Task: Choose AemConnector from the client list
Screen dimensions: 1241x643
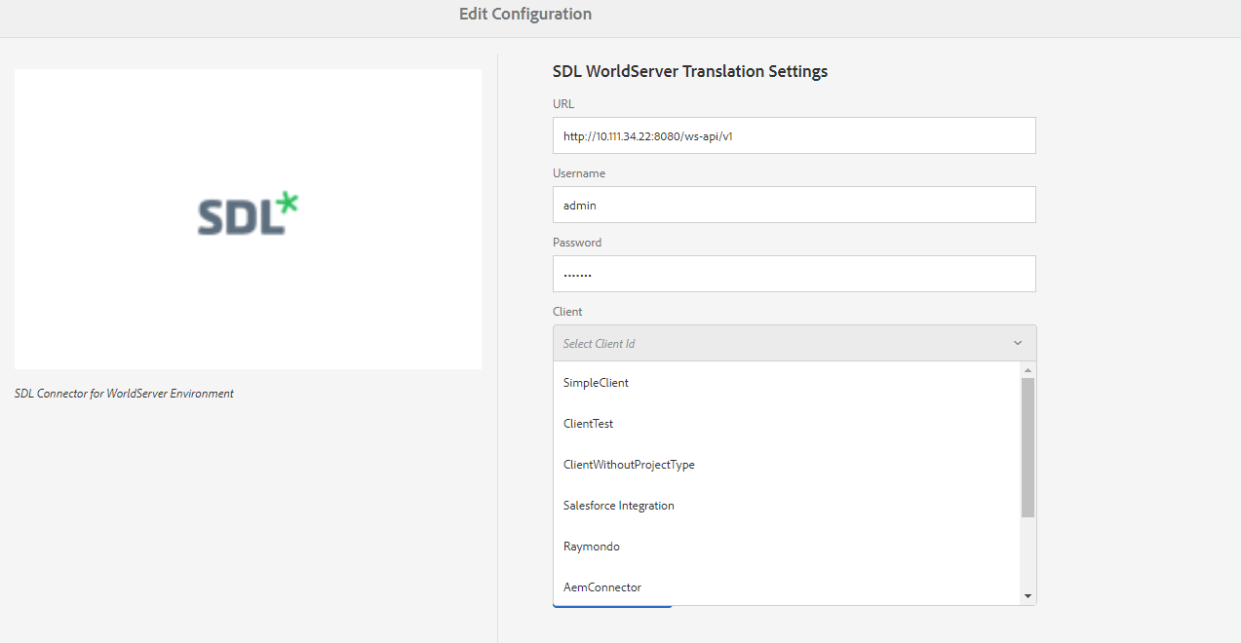Action: click(x=787, y=587)
